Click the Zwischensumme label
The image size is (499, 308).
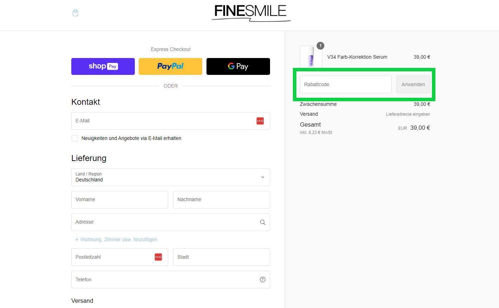[x=318, y=104]
